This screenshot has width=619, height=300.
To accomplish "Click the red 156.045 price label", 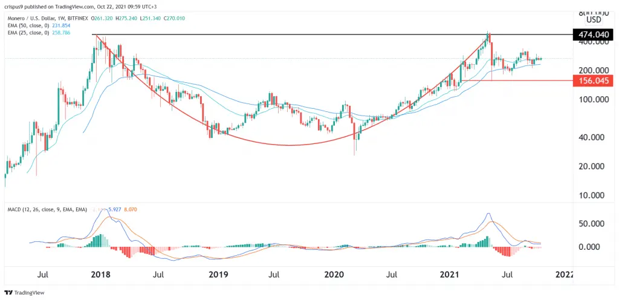I will (x=594, y=81).
